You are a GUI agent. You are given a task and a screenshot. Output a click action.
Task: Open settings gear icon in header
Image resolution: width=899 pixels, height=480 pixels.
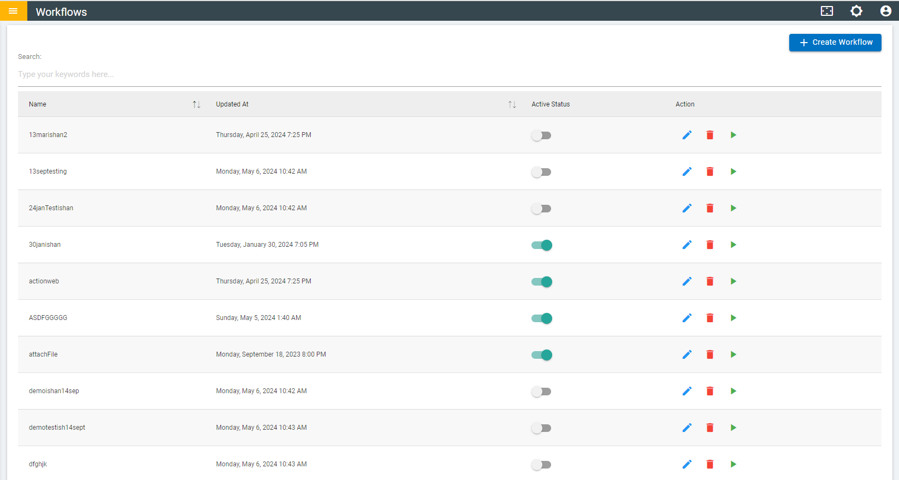click(x=856, y=11)
